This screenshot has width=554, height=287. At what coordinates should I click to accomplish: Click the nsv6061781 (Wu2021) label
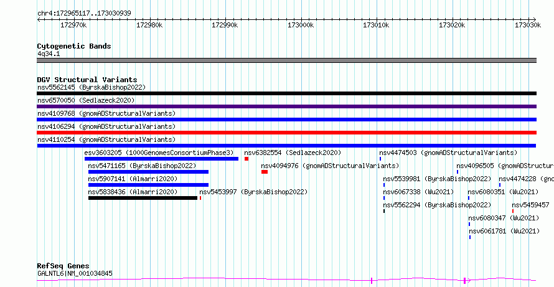point(505,231)
